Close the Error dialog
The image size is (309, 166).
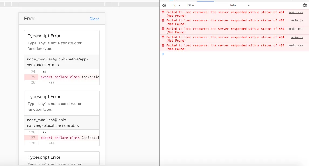point(94,19)
